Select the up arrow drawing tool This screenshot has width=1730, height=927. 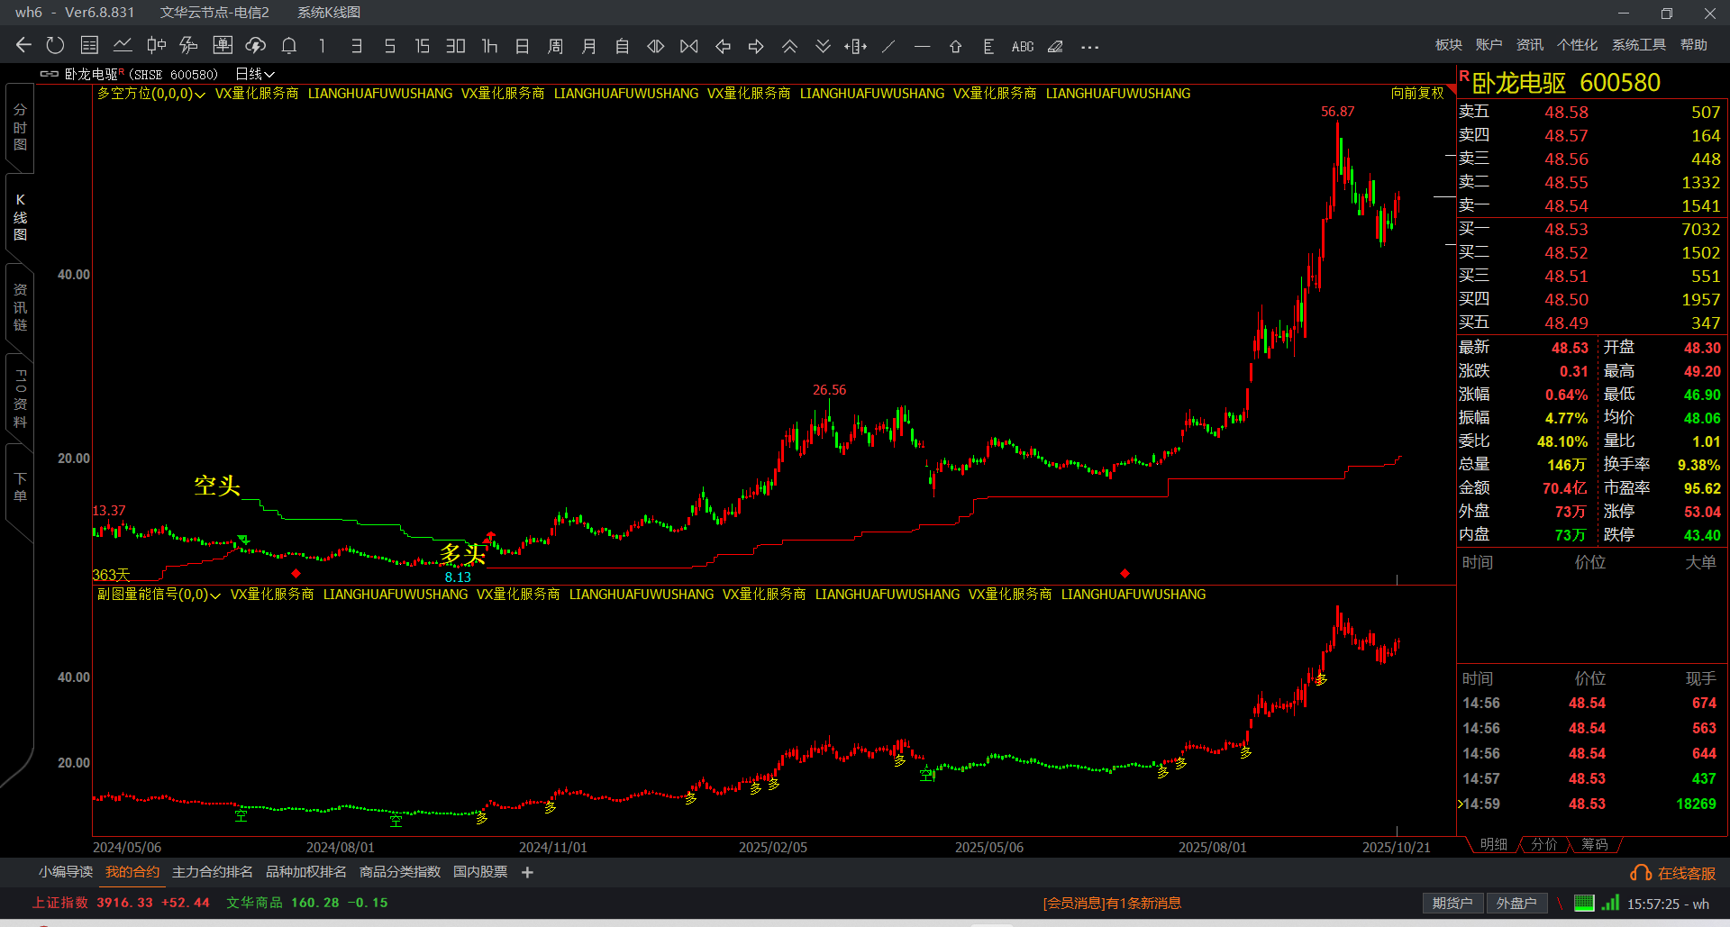point(956,46)
